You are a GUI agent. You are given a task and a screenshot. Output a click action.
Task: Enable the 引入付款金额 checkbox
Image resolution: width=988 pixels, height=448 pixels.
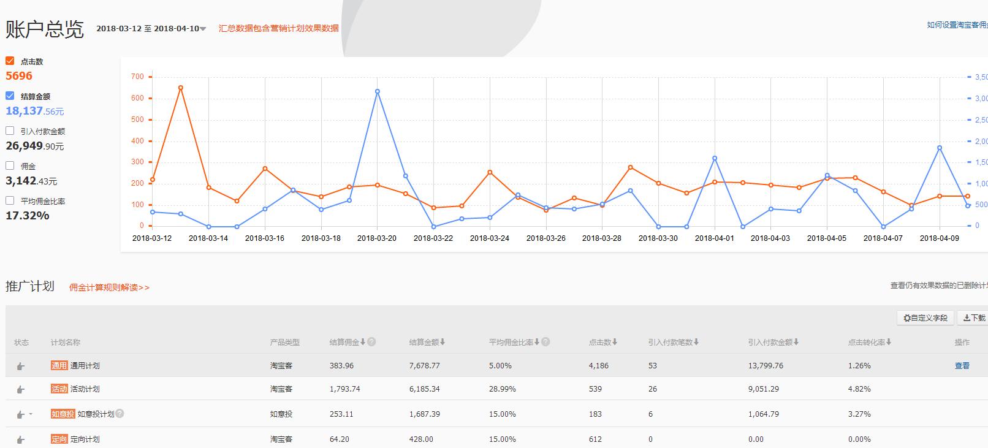coord(10,131)
